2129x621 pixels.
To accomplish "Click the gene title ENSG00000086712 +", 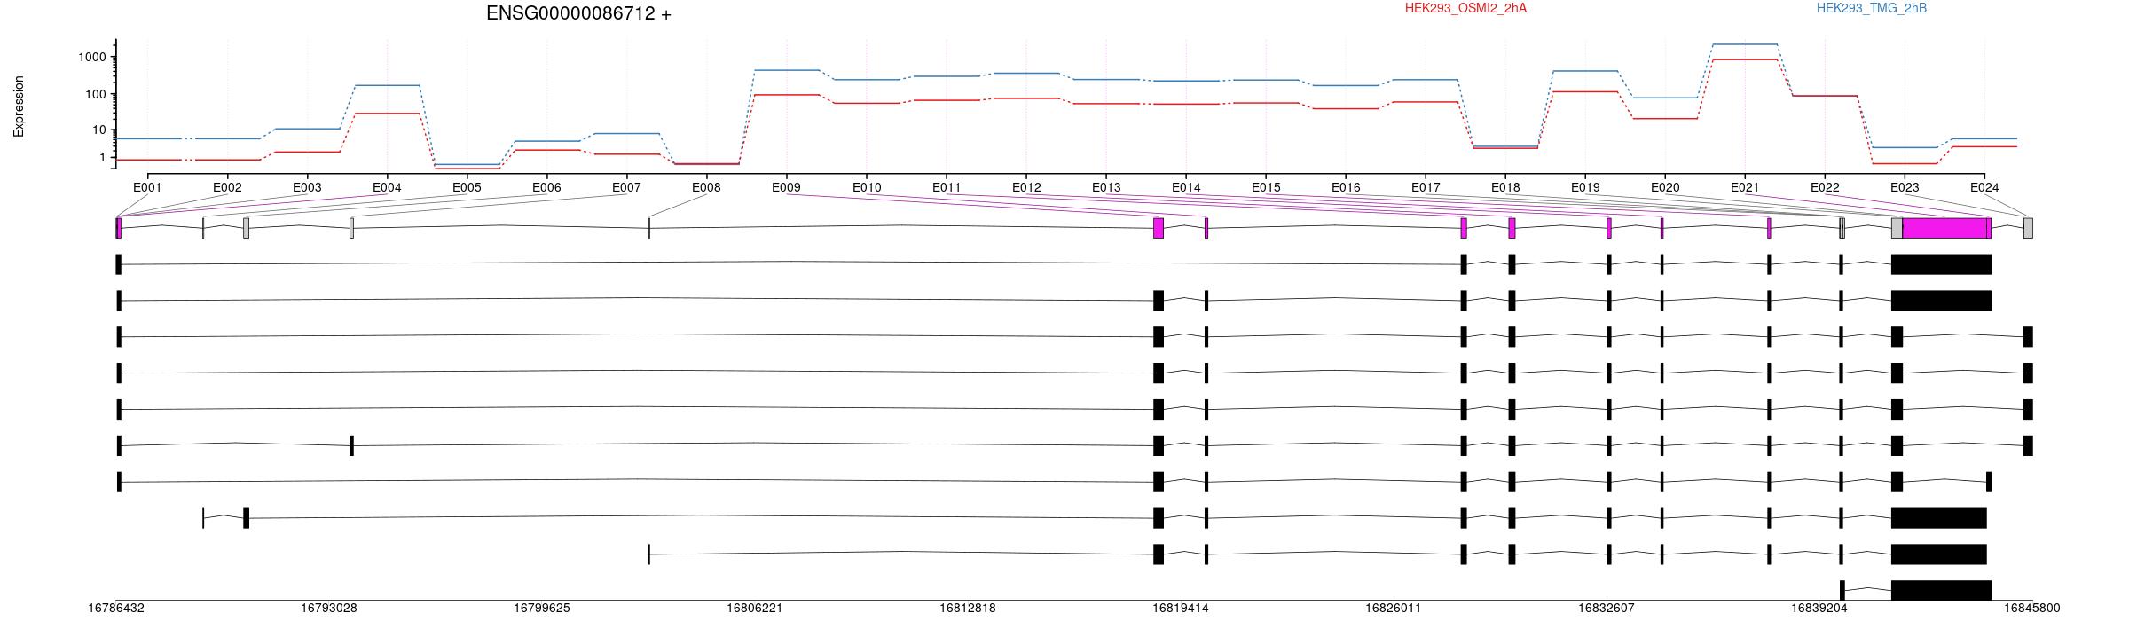I will tap(578, 13).
